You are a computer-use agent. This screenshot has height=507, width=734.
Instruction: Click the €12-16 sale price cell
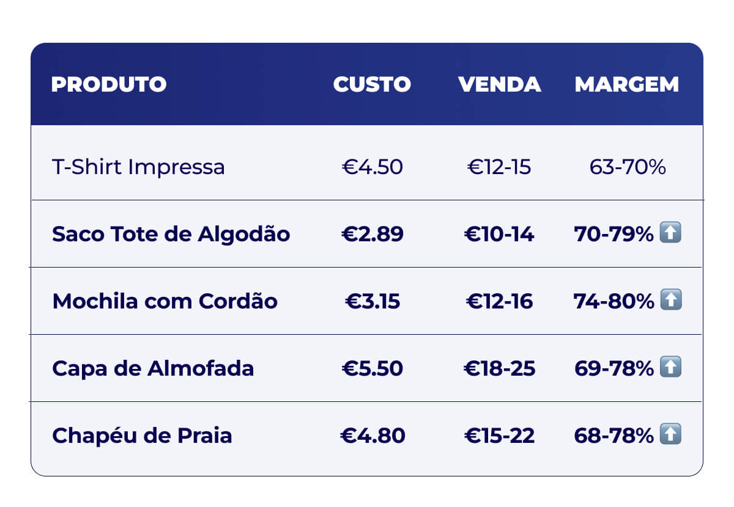[499, 301]
